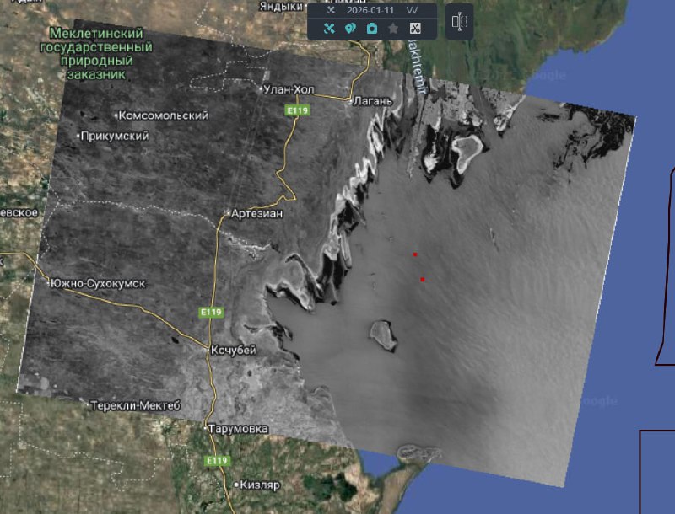Select the scissors clip tool
Screen dimensions: 675x514
point(415,29)
